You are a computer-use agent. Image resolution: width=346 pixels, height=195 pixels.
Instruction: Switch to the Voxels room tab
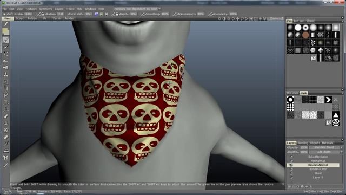click(57, 18)
